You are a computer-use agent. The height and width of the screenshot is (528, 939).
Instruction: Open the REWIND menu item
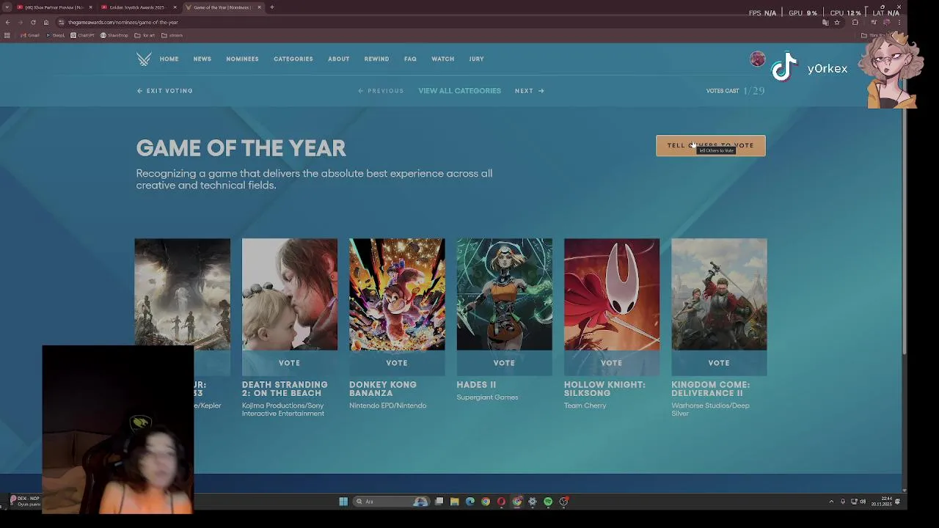pyautogui.click(x=376, y=59)
